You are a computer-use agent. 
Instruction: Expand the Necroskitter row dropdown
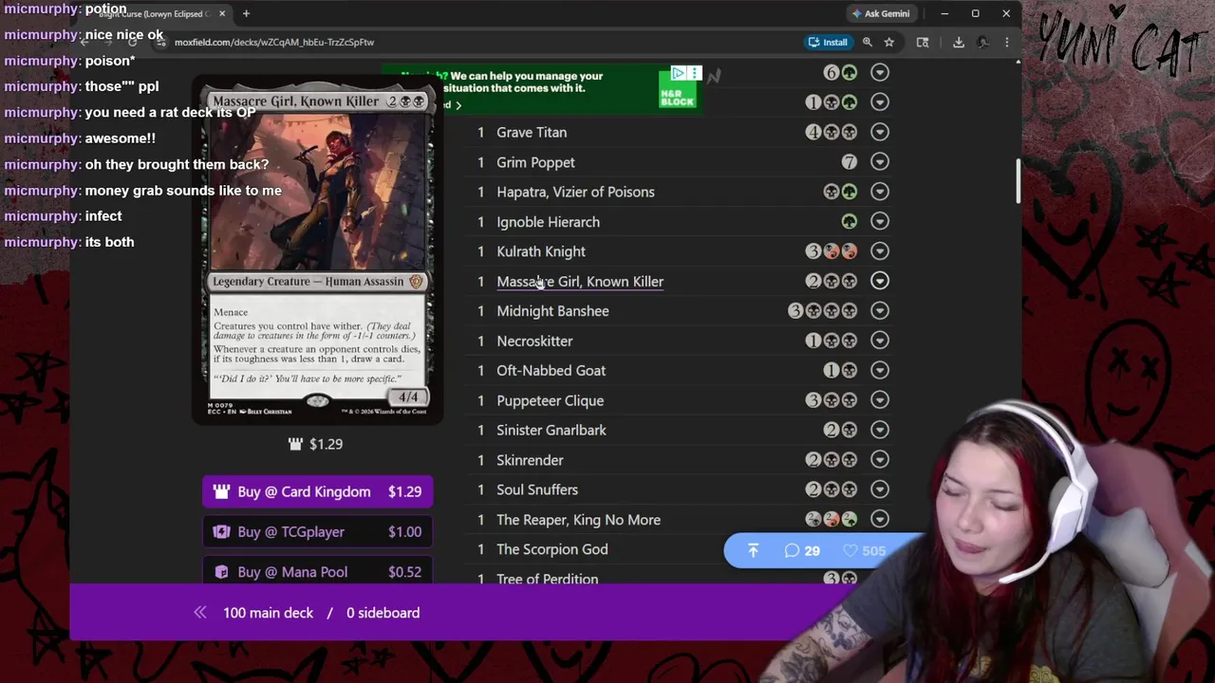tap(880, 341)
